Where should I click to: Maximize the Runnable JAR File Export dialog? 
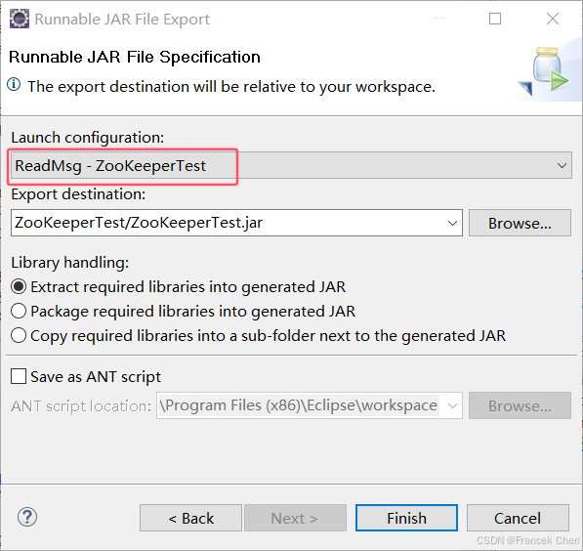[x=494, y=19]
